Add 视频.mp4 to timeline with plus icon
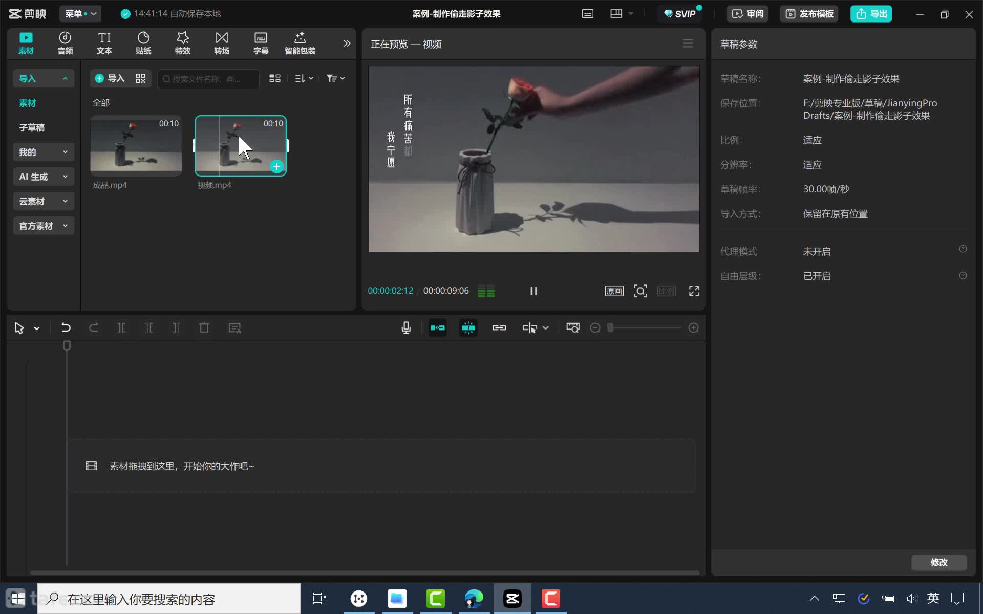The image size is (983, 614). point(276,166)
